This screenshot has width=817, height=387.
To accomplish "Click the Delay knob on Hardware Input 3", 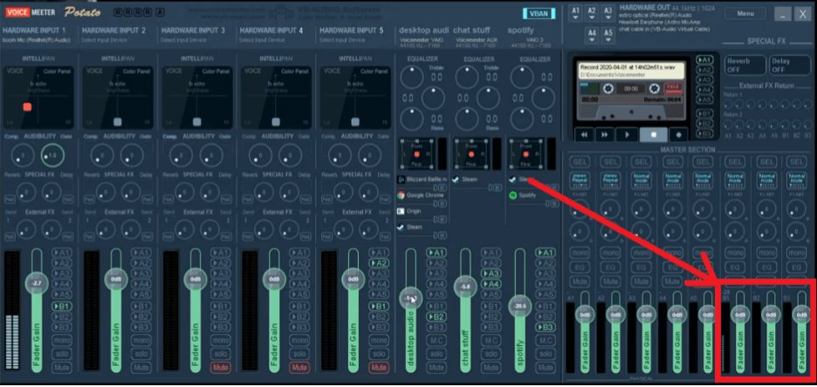I will (x=211, y=193).
